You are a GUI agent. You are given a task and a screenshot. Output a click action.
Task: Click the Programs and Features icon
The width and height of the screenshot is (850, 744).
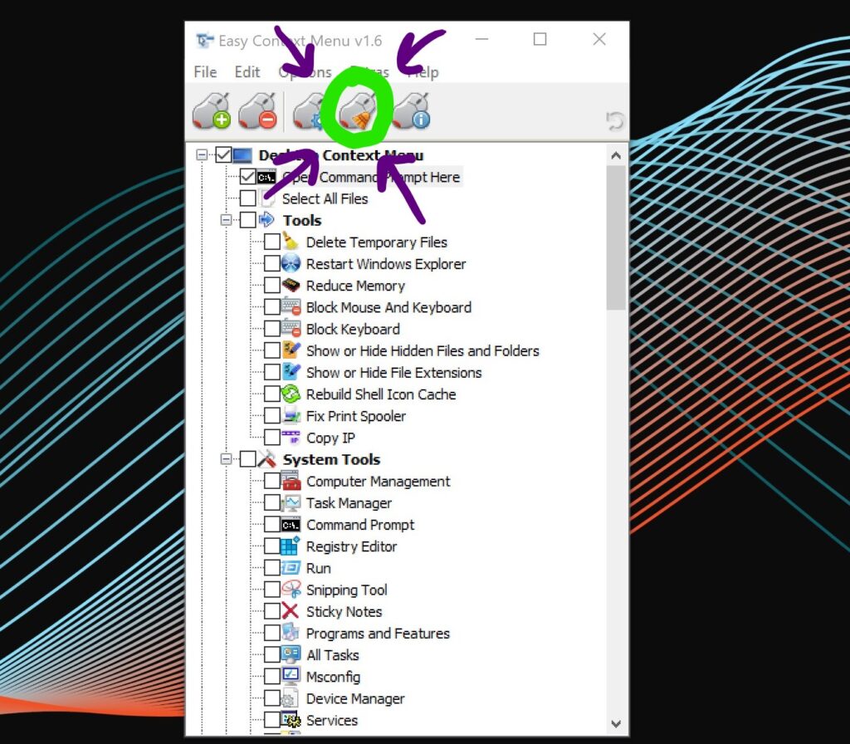click(291, 633)
